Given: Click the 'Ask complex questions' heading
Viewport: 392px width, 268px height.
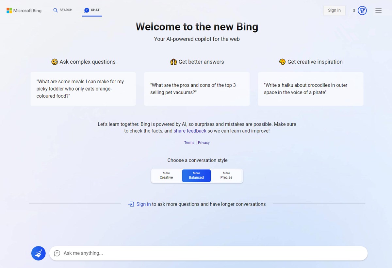Looking at the screenshot, I should coord(84,62).
